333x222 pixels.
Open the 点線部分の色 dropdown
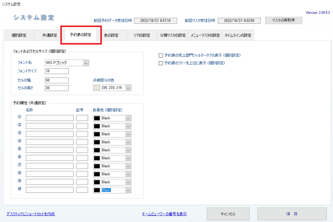[128, 88]
